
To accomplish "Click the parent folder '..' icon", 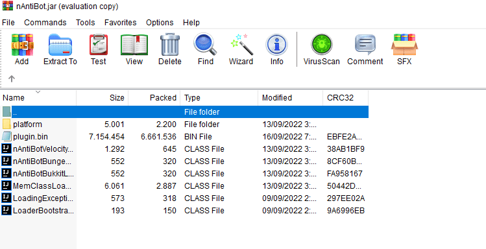I will pos(6,112).
